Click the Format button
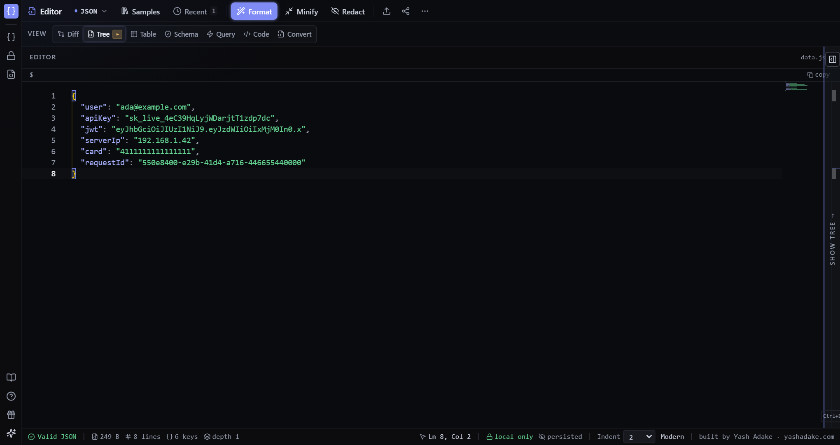The image size is (840, 445). 254,12
